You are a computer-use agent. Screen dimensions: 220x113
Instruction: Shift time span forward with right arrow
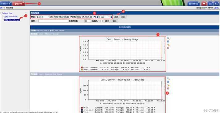click(112, 17)
